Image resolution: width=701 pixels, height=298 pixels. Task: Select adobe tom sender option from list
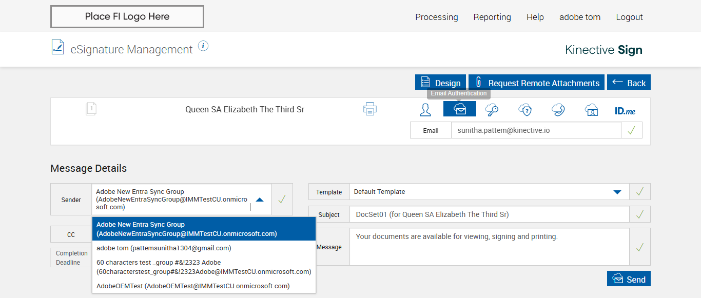tap(164, 248)
